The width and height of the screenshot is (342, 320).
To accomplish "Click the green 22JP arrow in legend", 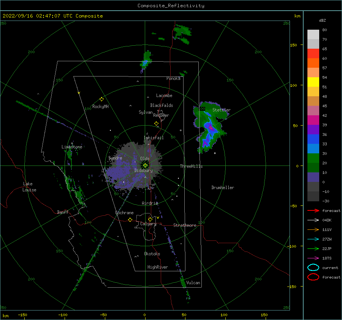I will 313,248.
